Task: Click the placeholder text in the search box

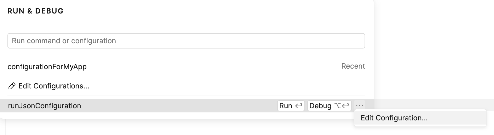Action: [64, 41]
